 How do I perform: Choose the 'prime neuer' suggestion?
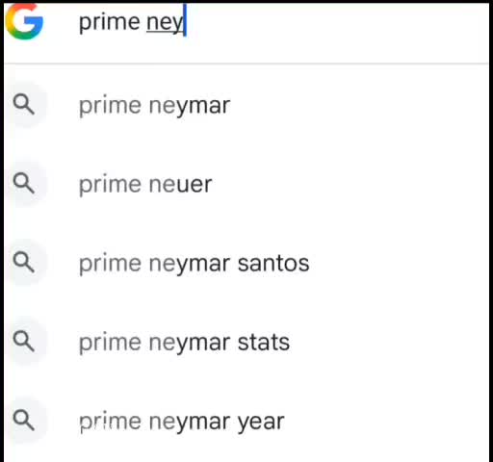click(x=246, y=184)
